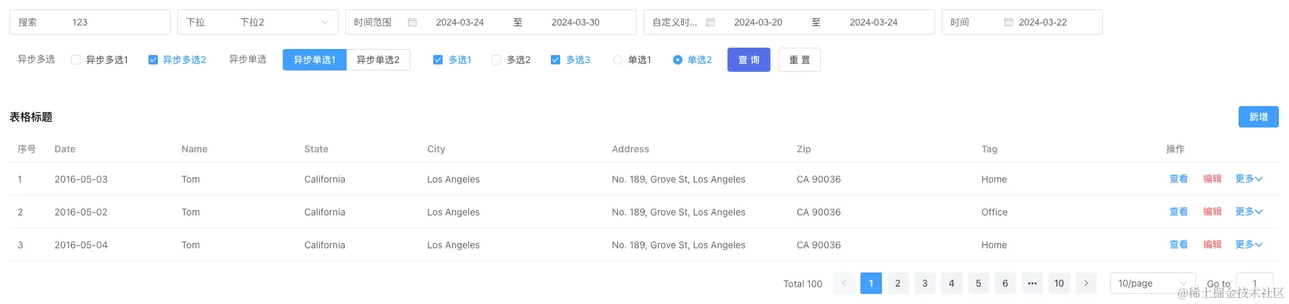Uncheck the 多选3 checkbox
1289x304 pixels.
click(555, 60)
